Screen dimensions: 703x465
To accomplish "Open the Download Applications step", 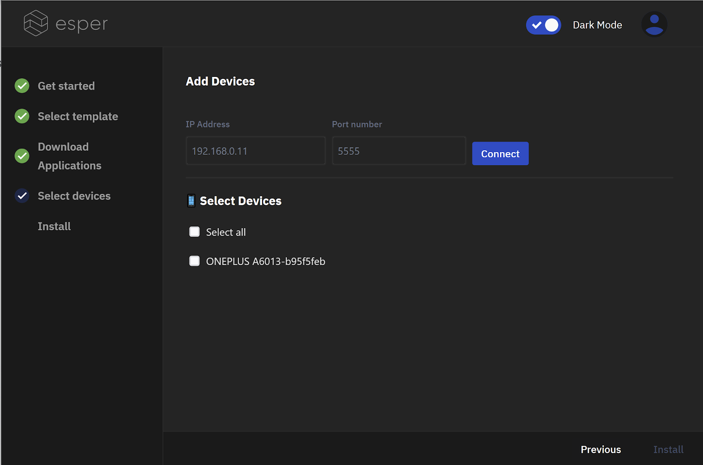I will 69,156.
